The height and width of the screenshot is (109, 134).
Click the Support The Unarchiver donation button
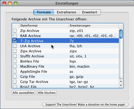pos(85,104)
